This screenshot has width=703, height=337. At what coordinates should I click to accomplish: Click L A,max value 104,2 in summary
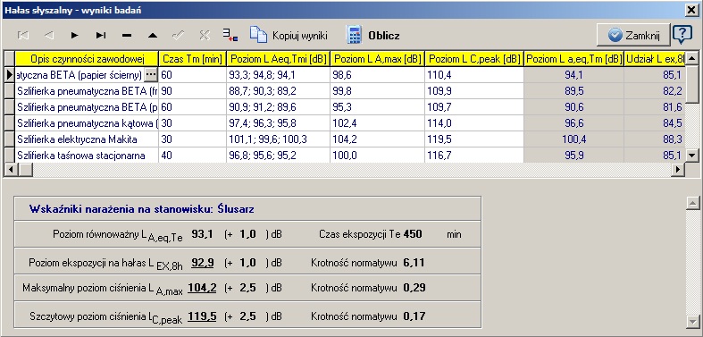point(202,288)
